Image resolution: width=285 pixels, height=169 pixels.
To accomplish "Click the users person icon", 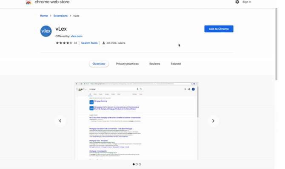I will 104,43.
